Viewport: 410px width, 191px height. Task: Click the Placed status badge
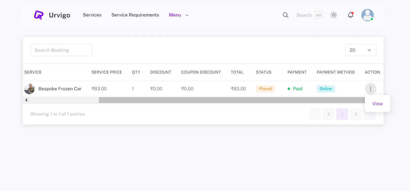coord(265,89)
